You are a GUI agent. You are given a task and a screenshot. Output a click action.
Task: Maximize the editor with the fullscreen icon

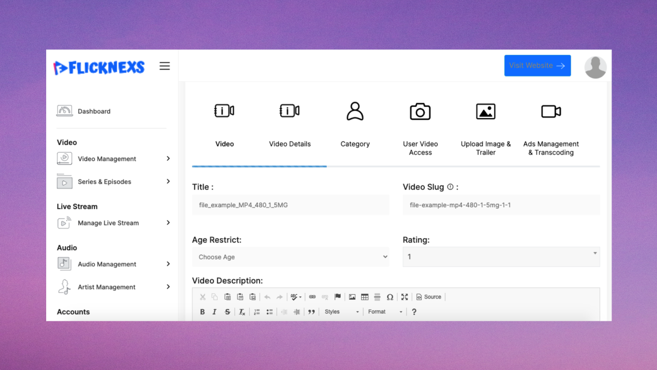(404, 297)
